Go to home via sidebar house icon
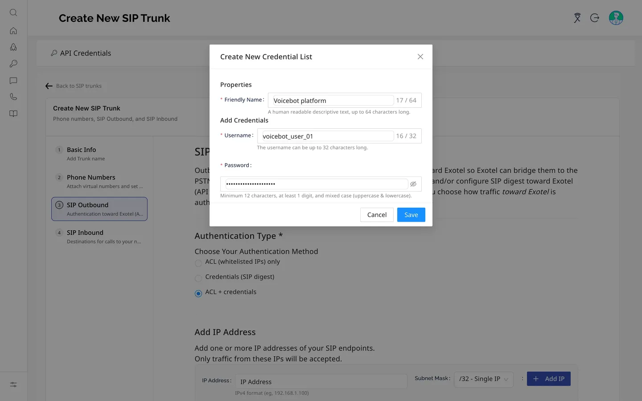Screen dimensions: 642x401 click(x=13, y=31)
